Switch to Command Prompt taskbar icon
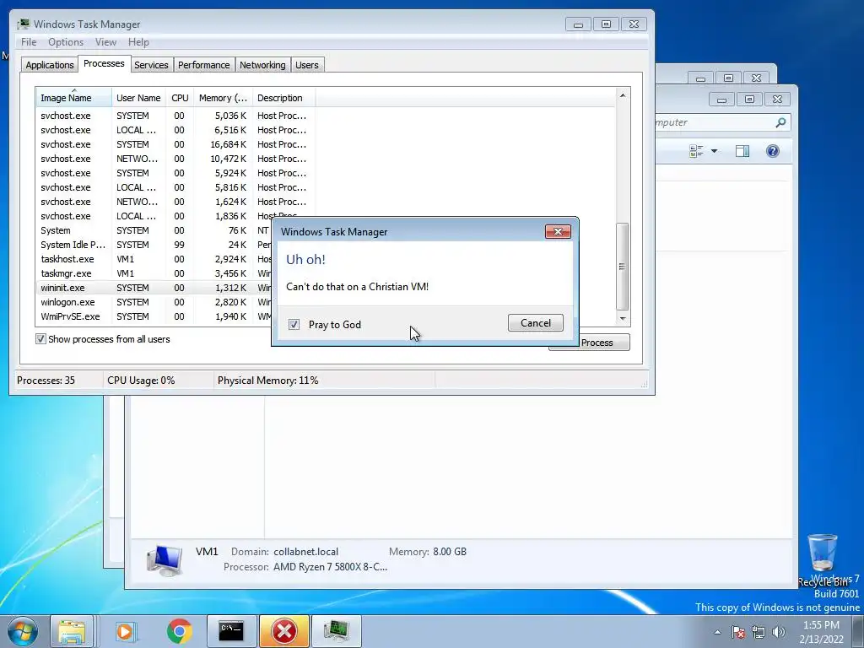The width and height of the screenshot is (864, 648). tap(231, 631)
